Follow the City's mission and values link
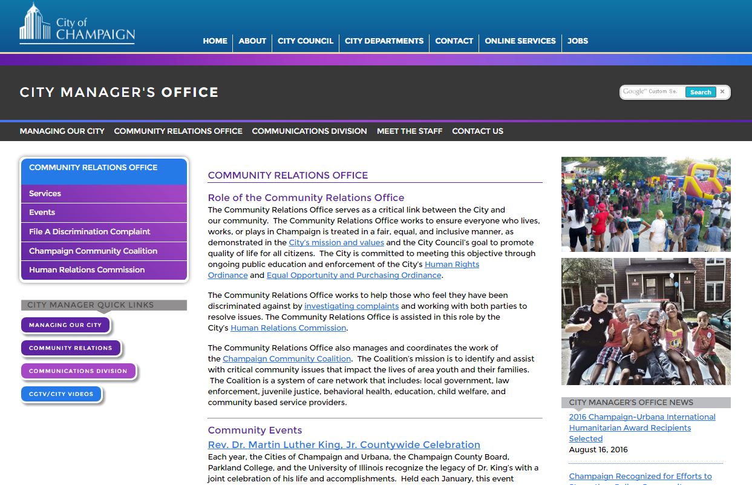752x485 pixels. 336,243
